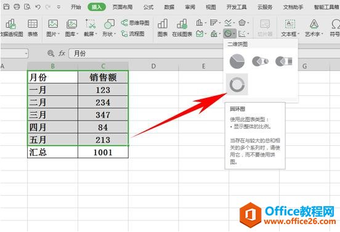Select the cell with value 347
Image resolution: width=340 pixels, height=232 pixels.
[103, 114]
